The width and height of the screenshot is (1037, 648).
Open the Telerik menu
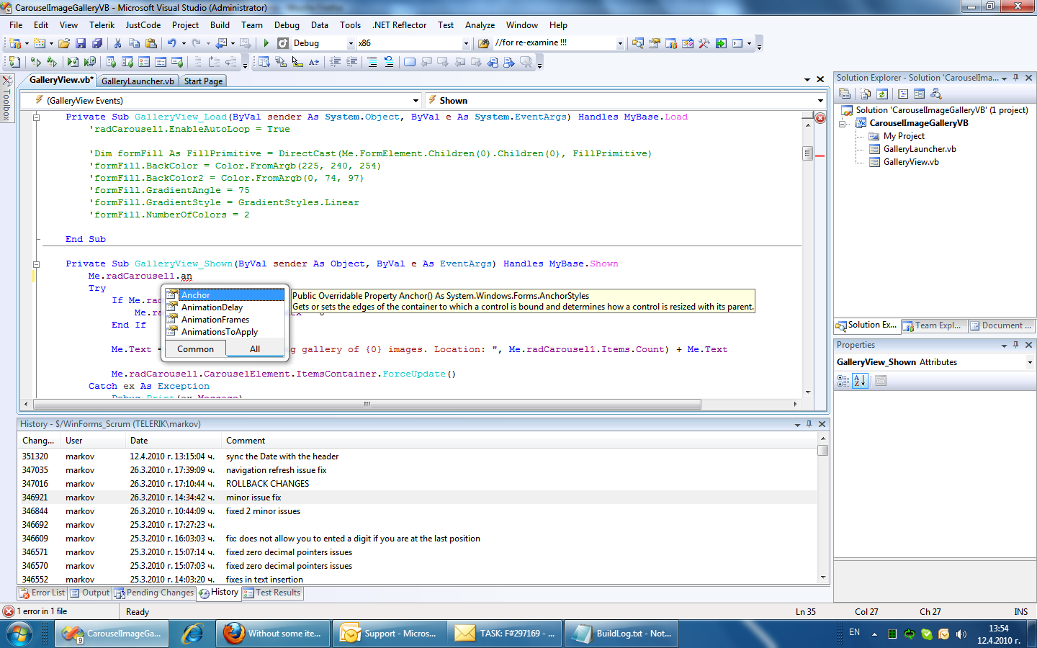point(102,24)
